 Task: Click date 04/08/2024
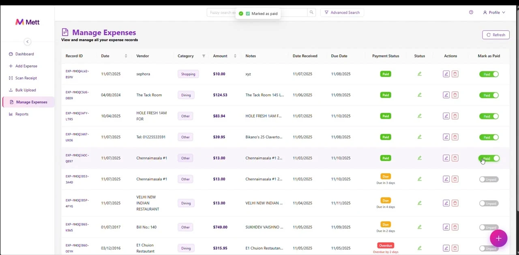point(111,95)
